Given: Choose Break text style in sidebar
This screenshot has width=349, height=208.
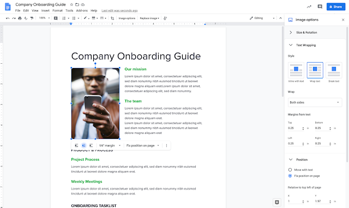Looking at the screenshot, I should pyautogui.click(x=334, y=70).
